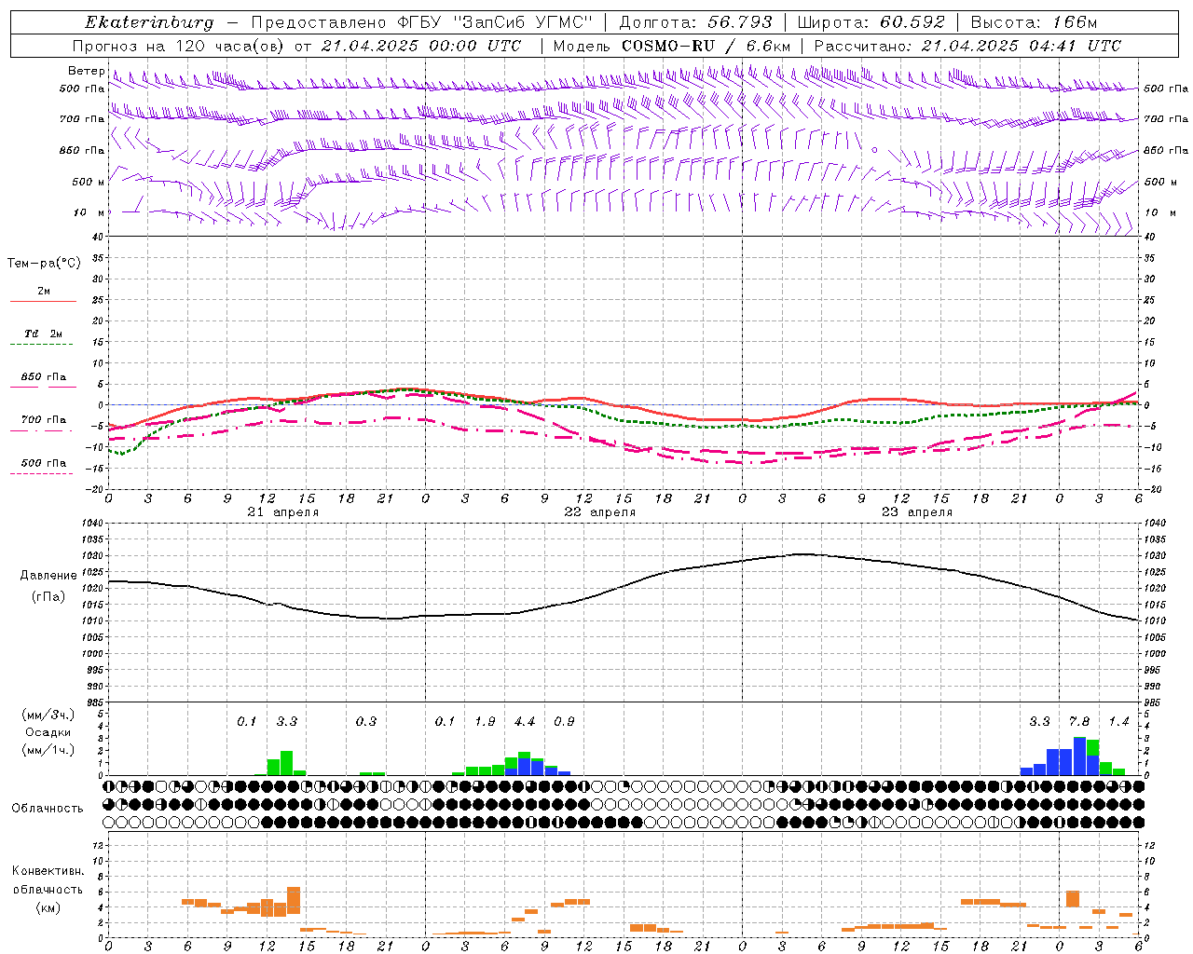Click the 'Конвективн.' convective cloud label
The height and width of the screenshot is (954, 1193).
point(48,871)
